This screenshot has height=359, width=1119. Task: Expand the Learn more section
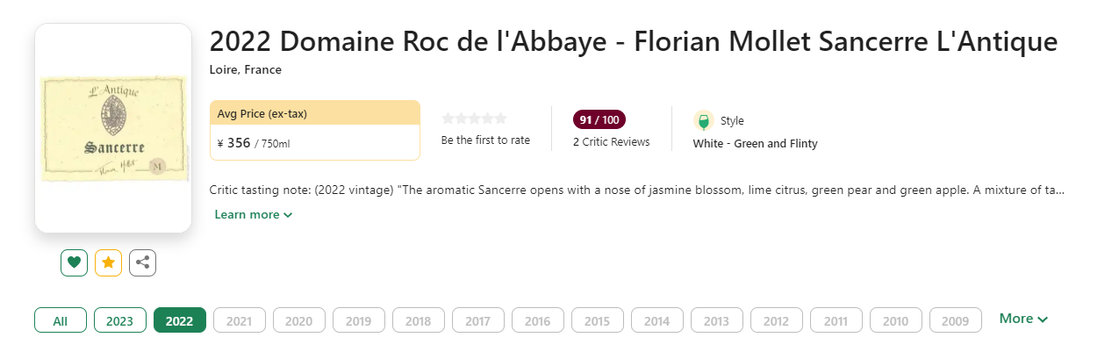253,215
